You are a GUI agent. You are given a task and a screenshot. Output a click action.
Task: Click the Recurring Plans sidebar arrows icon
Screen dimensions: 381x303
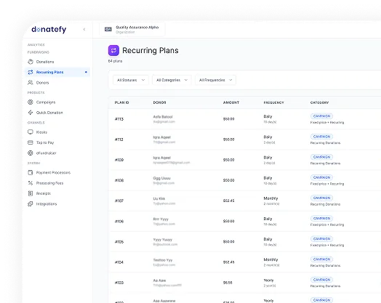click(31, 72)
